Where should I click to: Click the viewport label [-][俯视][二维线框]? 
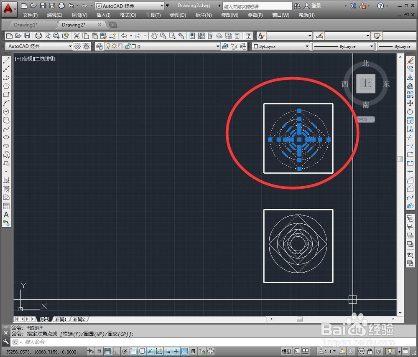pyautogui.click(x=35, y=58)
